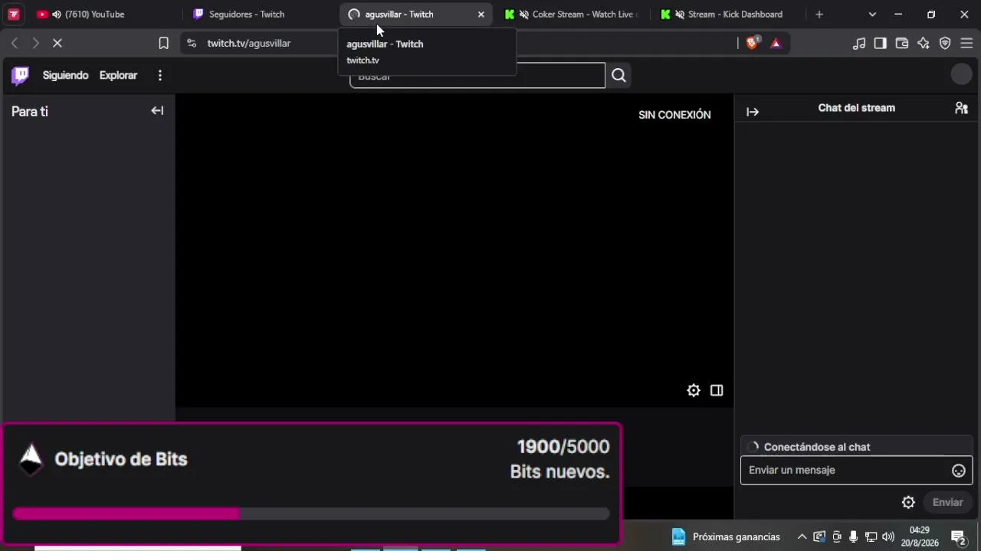Click the 1900/5000 bits counter
Screen dimensions: 981x551
563,447
